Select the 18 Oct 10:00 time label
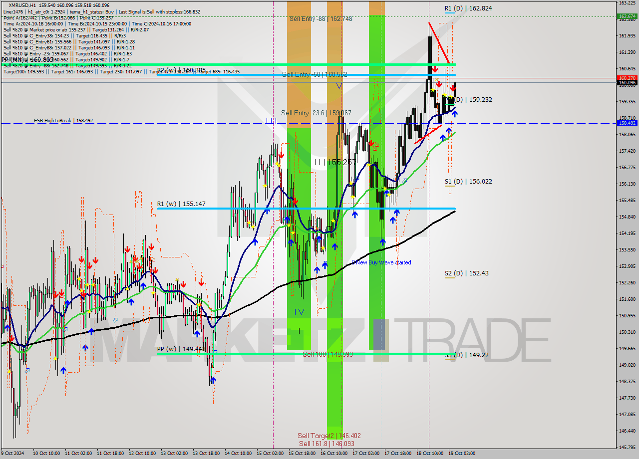Viewport: 639px width, 459px height. point(430,454)
